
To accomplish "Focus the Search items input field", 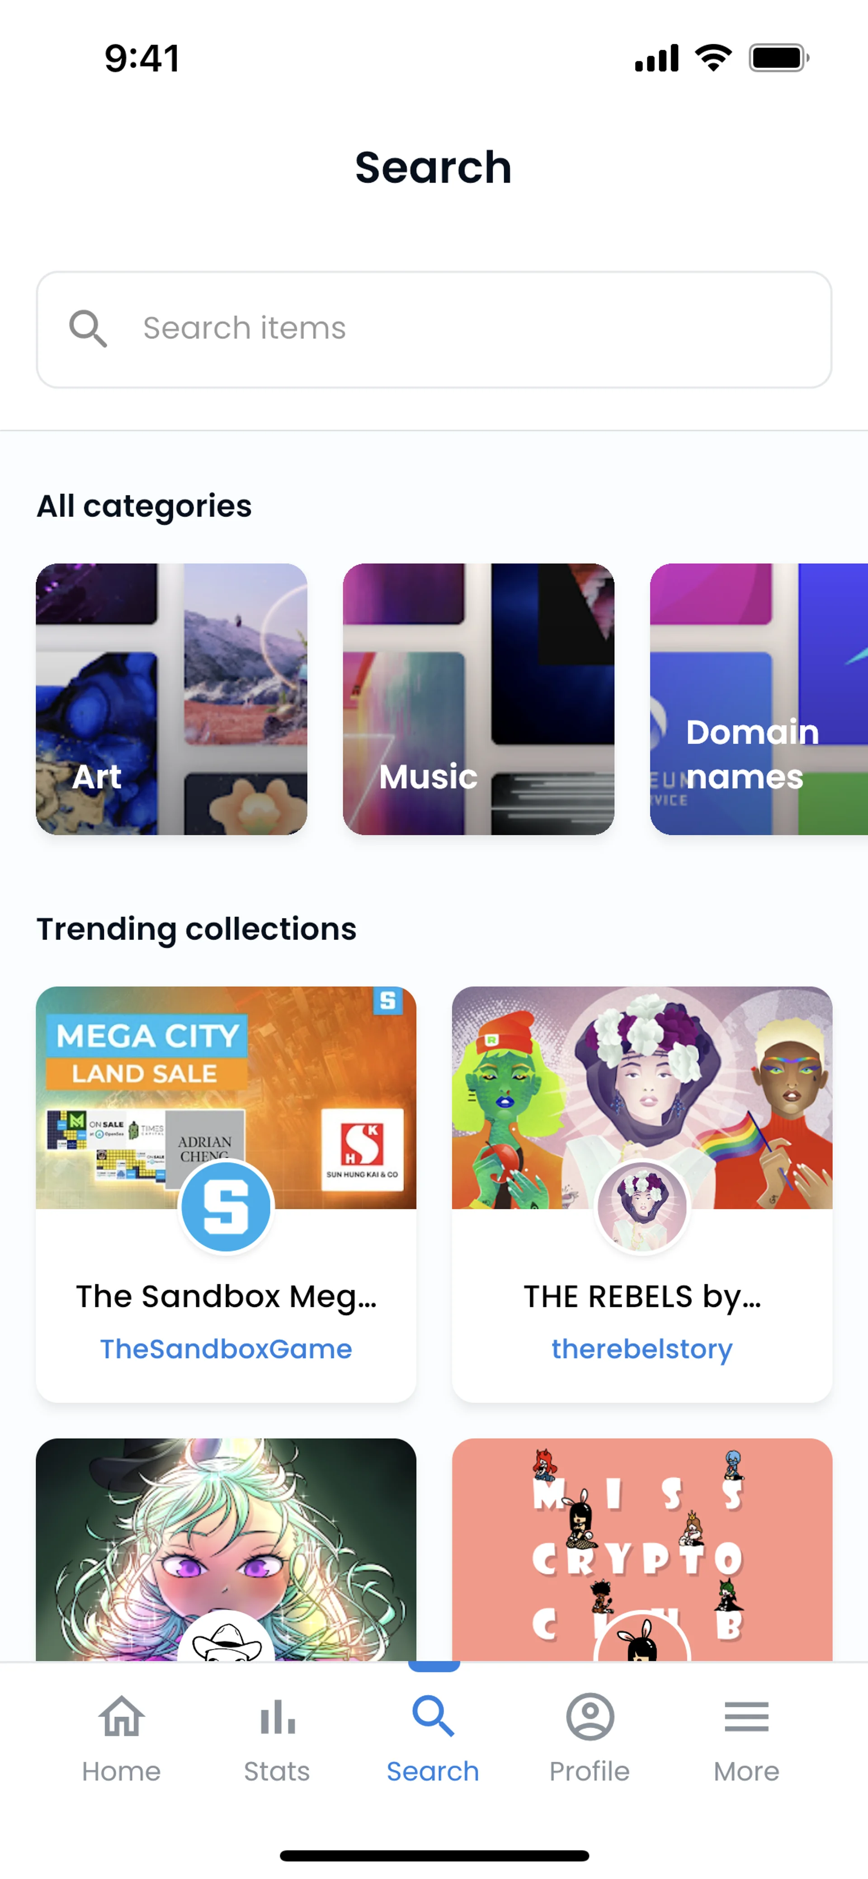I will click(x=467, y=328).
